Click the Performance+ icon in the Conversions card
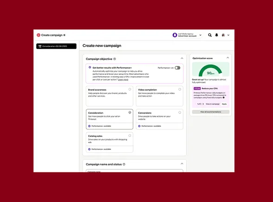 tap(139, 126)
